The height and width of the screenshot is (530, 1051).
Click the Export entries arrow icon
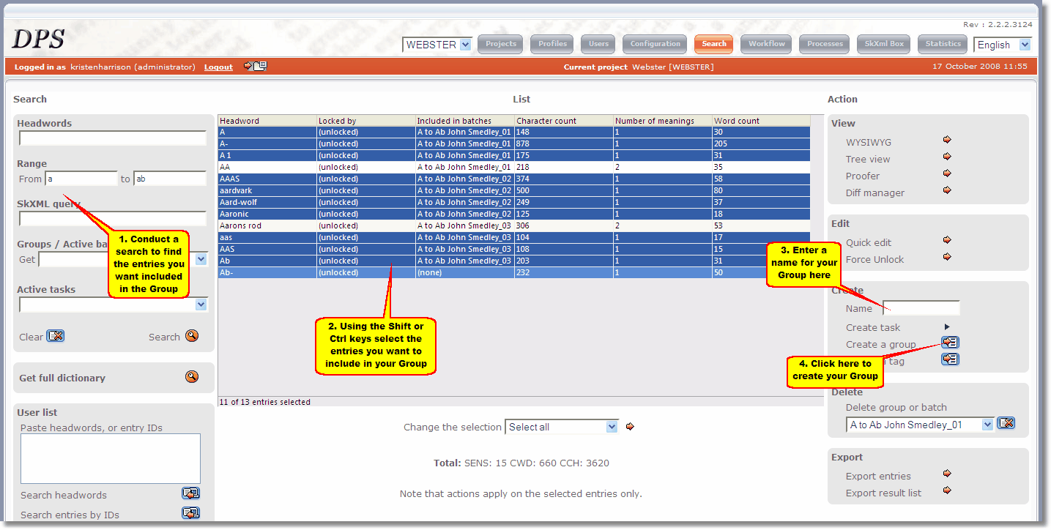947,474
